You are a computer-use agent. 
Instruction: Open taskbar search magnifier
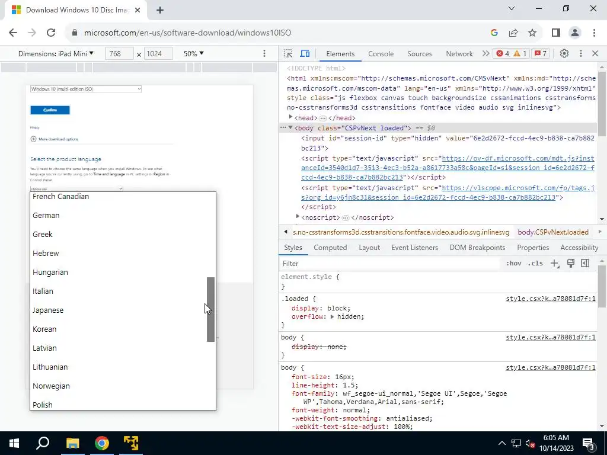(x=43, y=443)
